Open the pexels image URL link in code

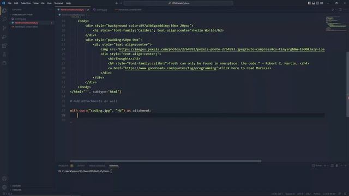[x=221, y=50]
